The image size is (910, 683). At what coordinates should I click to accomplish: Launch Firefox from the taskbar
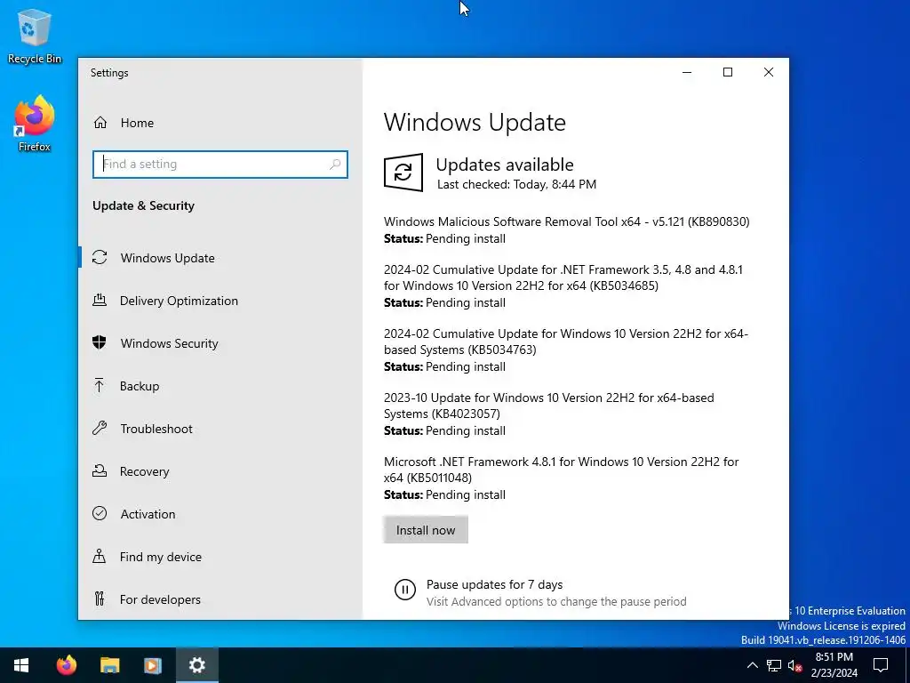point(66,665)
